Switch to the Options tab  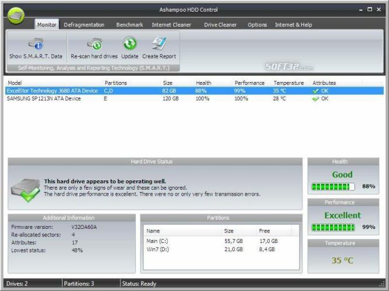click(x=257, y=25)
